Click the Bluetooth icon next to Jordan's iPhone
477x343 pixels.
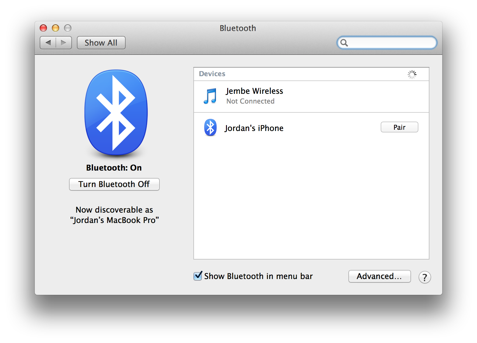point(210,127)
